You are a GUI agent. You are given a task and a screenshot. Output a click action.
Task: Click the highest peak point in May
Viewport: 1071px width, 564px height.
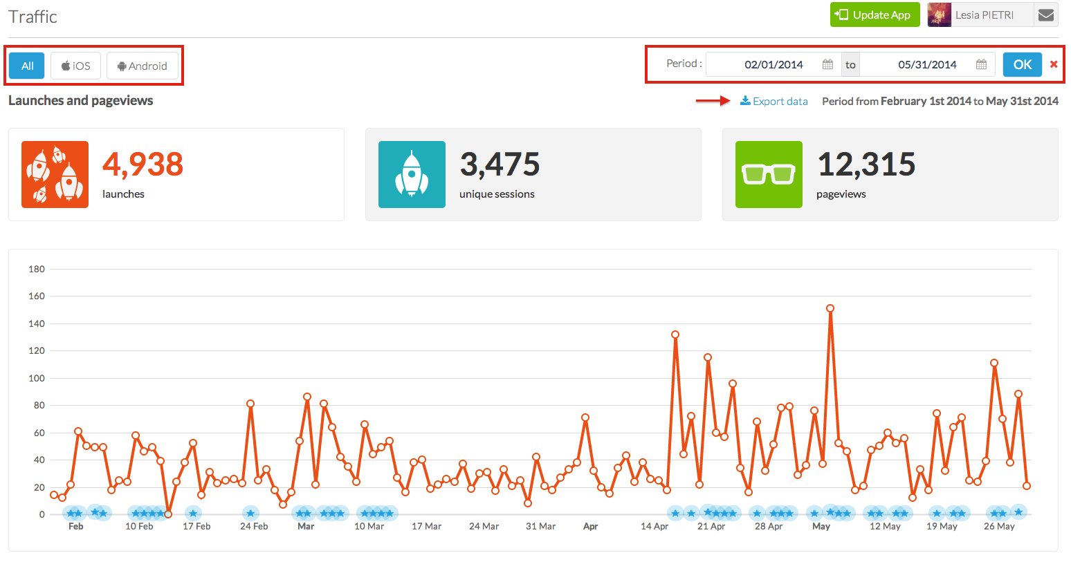[830, 308]
